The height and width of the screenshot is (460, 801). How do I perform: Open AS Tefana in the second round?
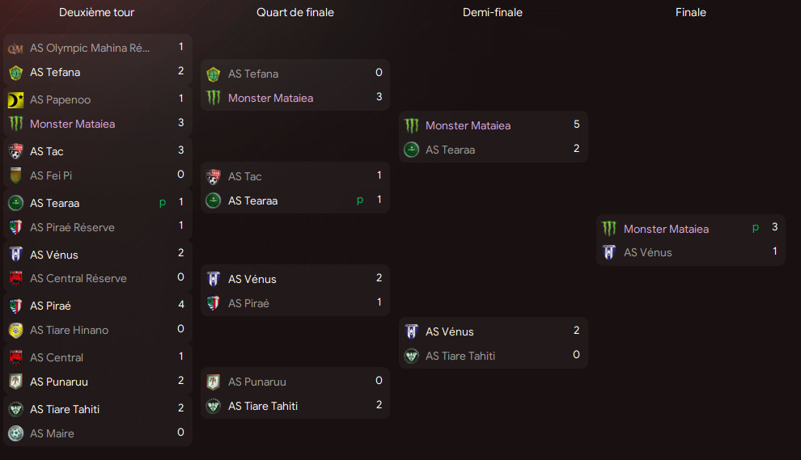tap(55, 73)
